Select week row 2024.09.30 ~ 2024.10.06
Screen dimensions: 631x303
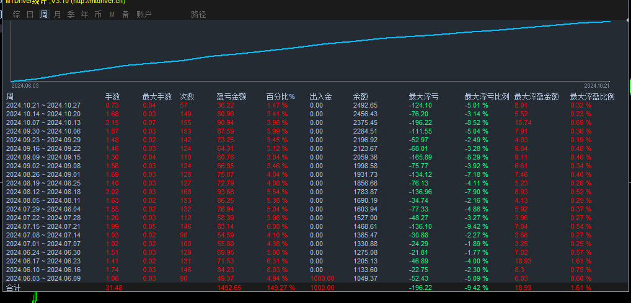(x=315, y=131)
